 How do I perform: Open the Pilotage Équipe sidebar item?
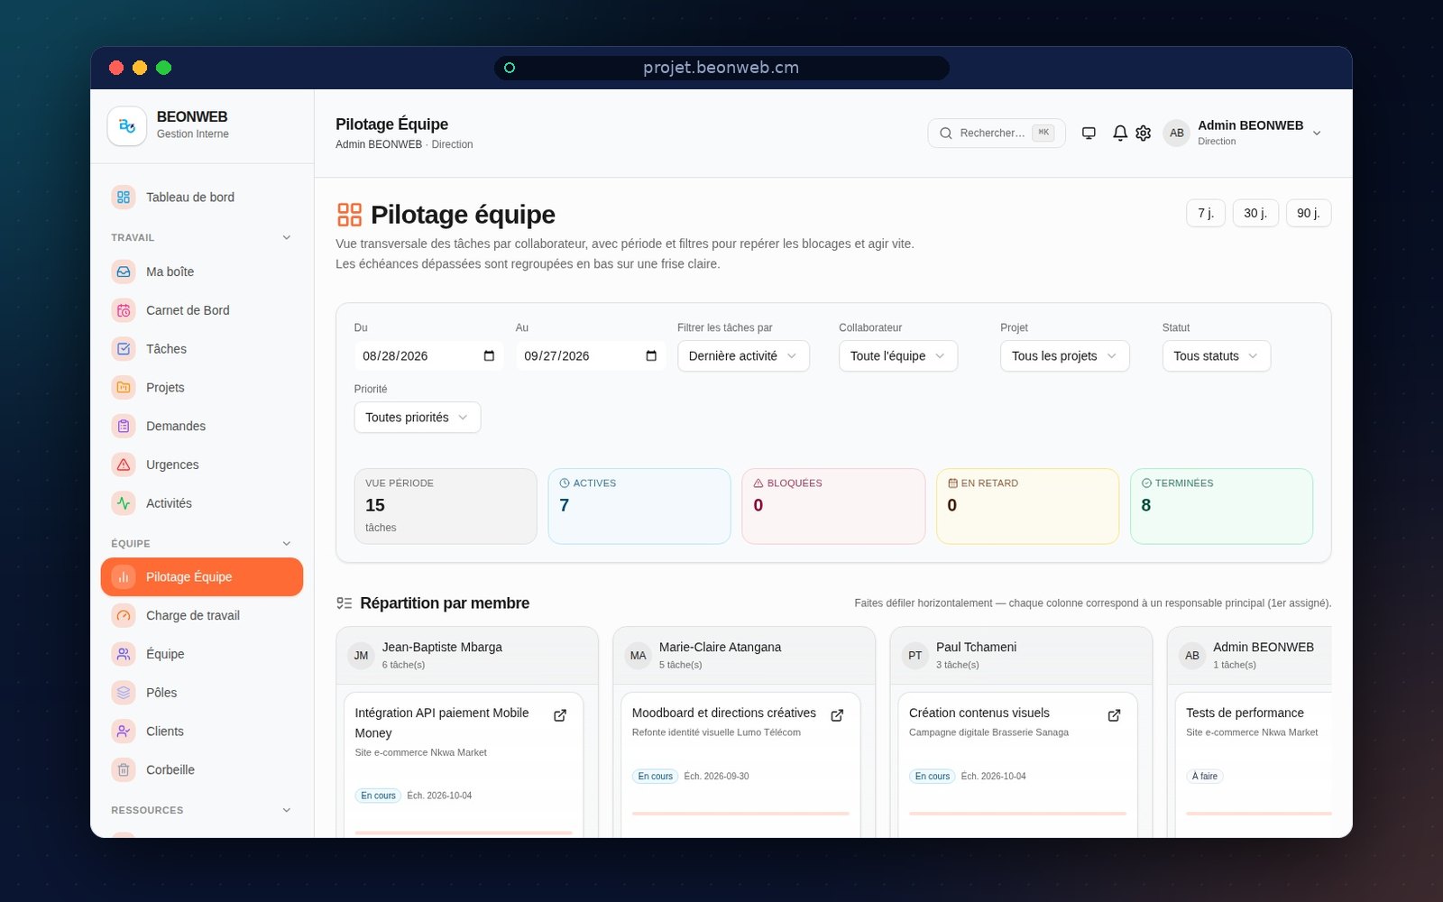202,577
